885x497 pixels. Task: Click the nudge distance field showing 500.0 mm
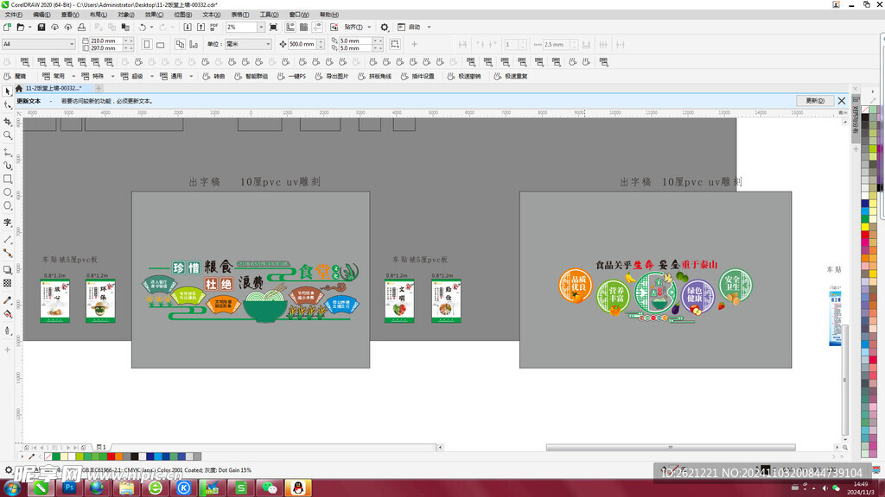tap(302, 44)
